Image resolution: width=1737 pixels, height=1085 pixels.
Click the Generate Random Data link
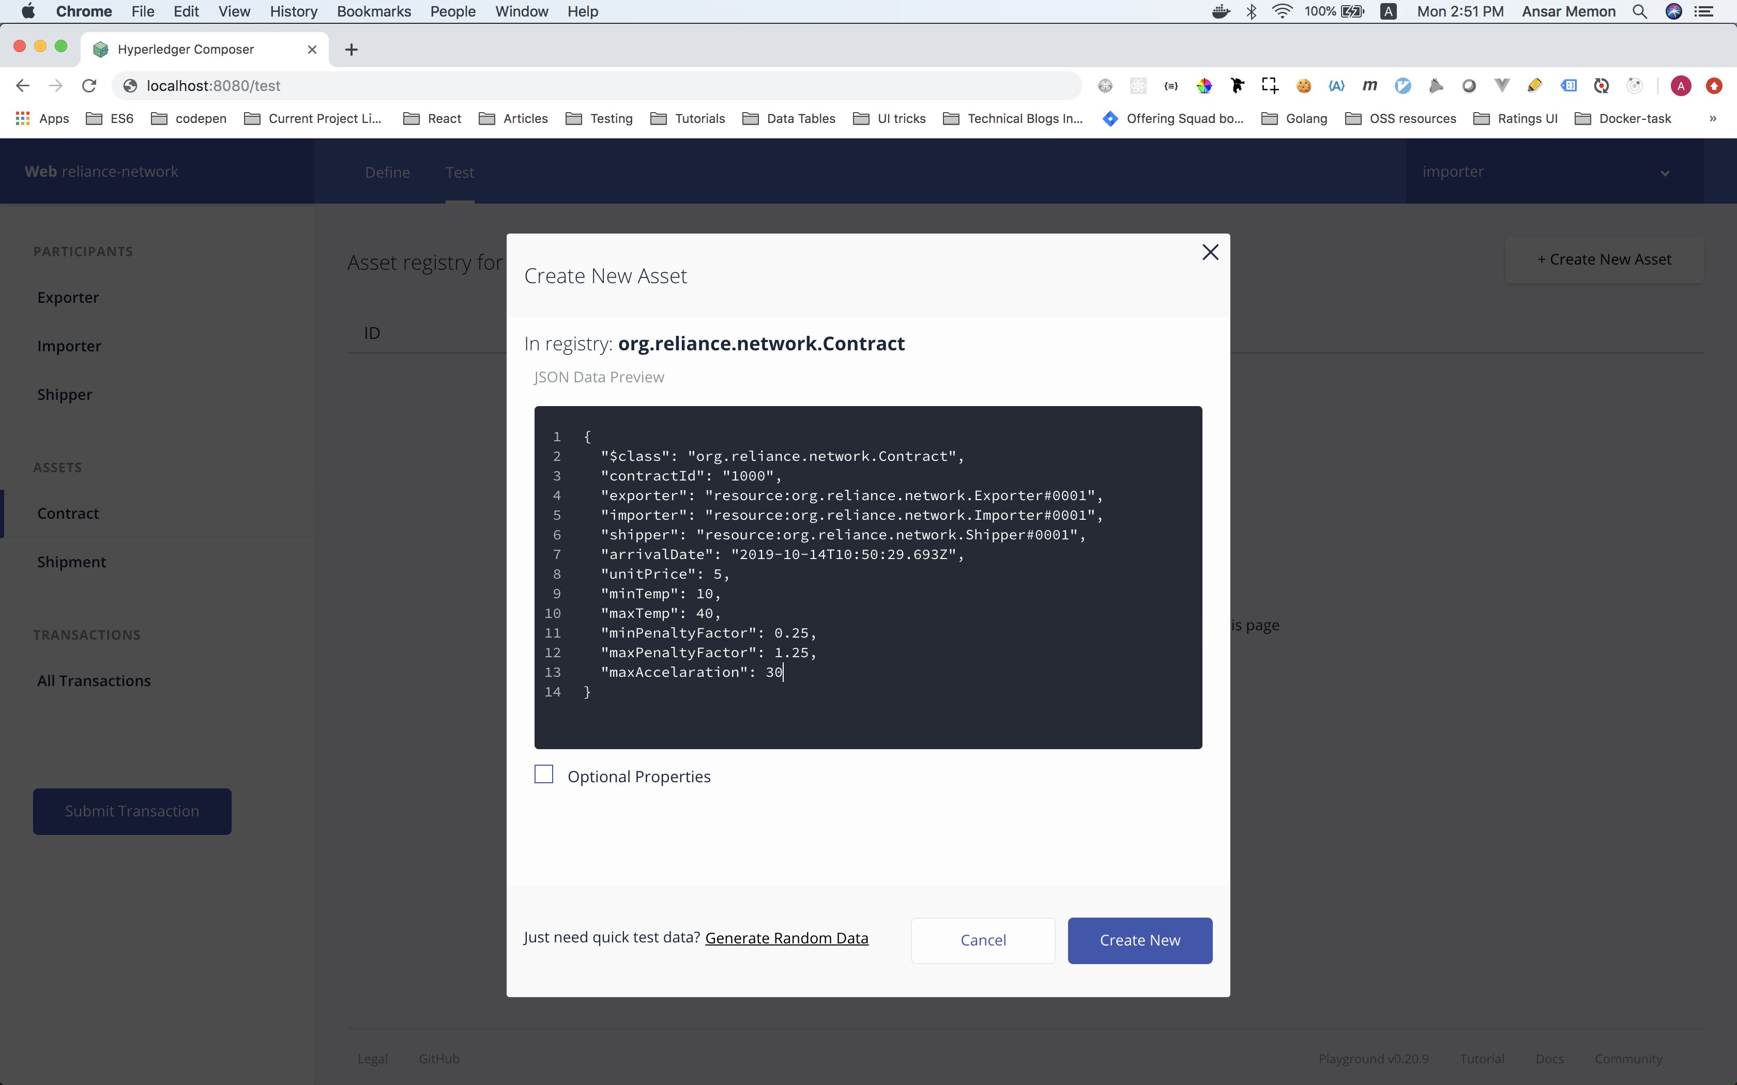(787, 937)
